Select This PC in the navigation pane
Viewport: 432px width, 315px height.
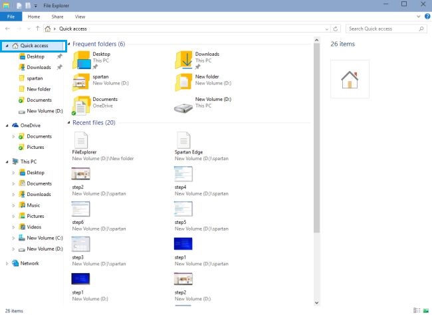point(29,161)
